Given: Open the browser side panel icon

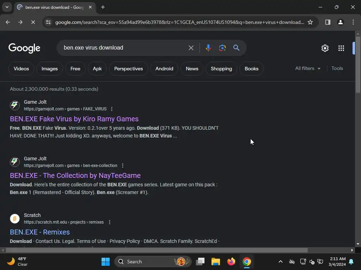Looking at the screenshot, I should (328, 22).
